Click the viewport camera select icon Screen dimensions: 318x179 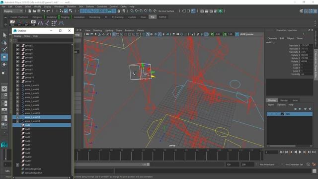(87, 34)
